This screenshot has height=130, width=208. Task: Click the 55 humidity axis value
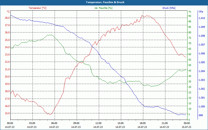(x=190, y=60)
